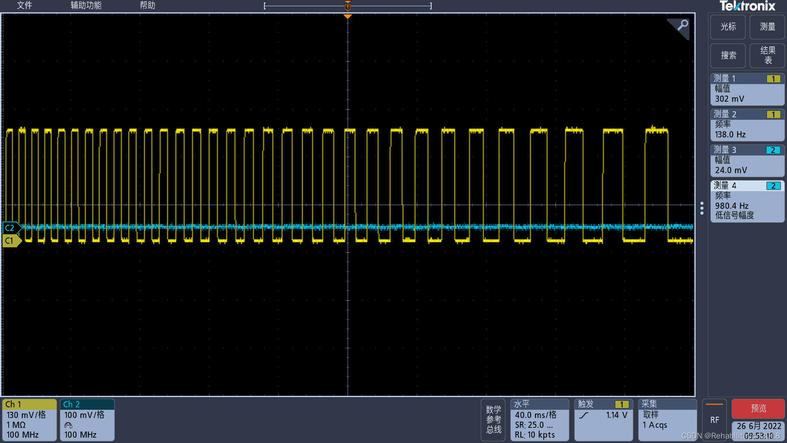This screenshot has height=443, width=787.
Task: Click the RL: 10 kpts value
Action: click(x=535, y=435)
